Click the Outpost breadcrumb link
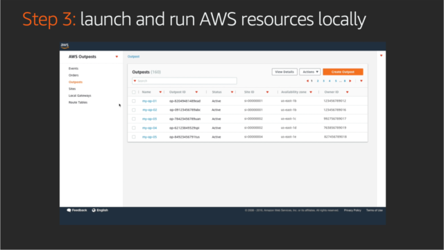 [x=133, y=57]
